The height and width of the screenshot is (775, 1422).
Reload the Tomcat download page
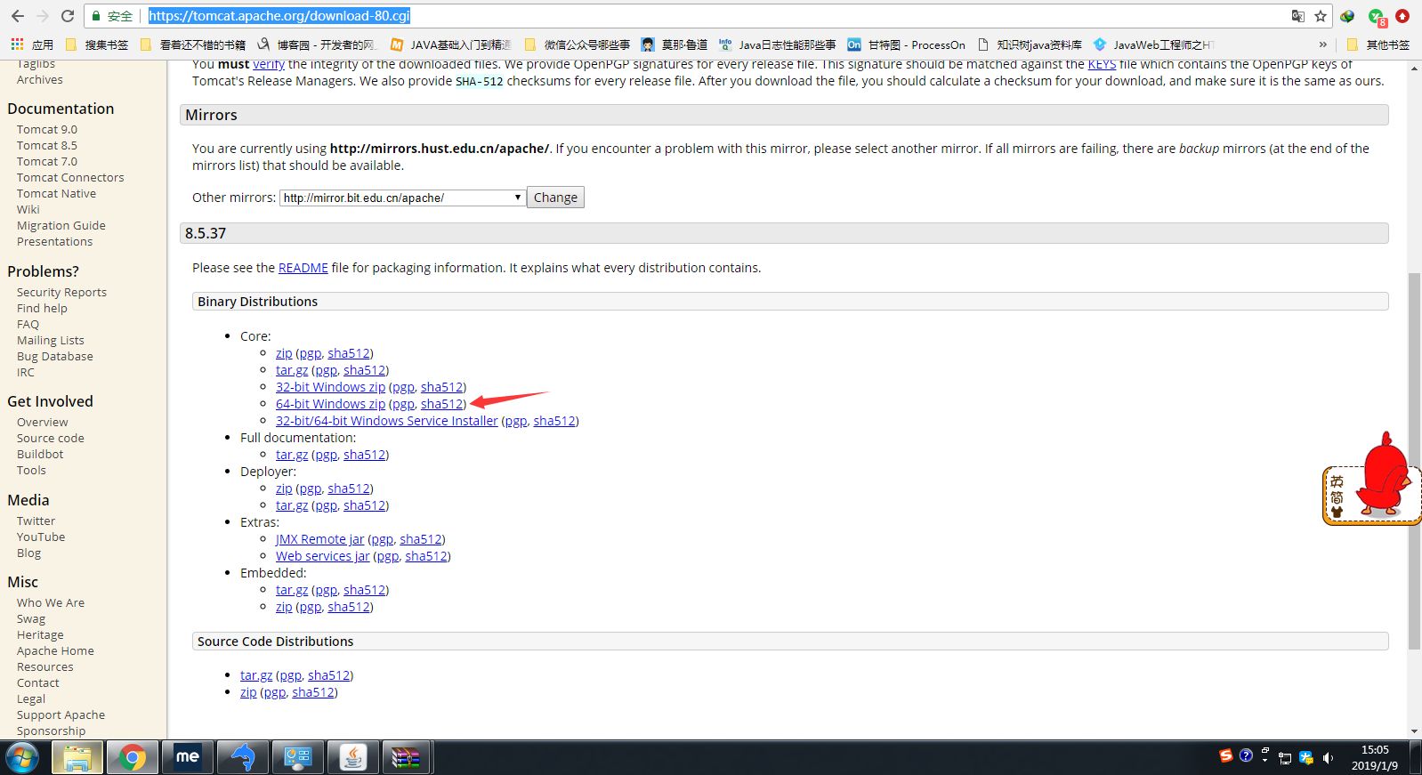68,16
